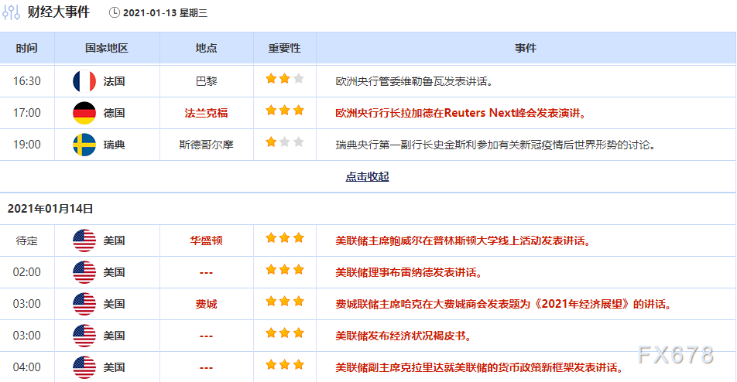Click the US flag in the 待定 row
Screen dimensions: 737x382
(x=84, y=240)
